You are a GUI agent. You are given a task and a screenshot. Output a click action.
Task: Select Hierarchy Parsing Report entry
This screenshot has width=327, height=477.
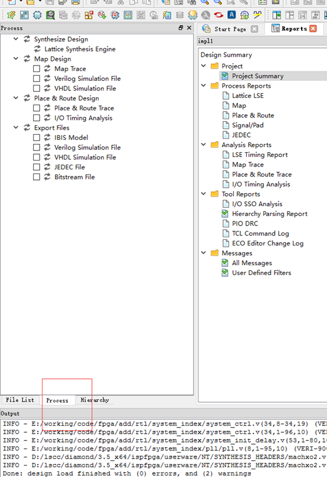click(270, 214)
